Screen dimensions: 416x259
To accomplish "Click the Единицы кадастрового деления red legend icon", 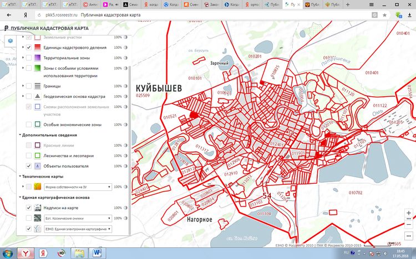I will [37, 48].
